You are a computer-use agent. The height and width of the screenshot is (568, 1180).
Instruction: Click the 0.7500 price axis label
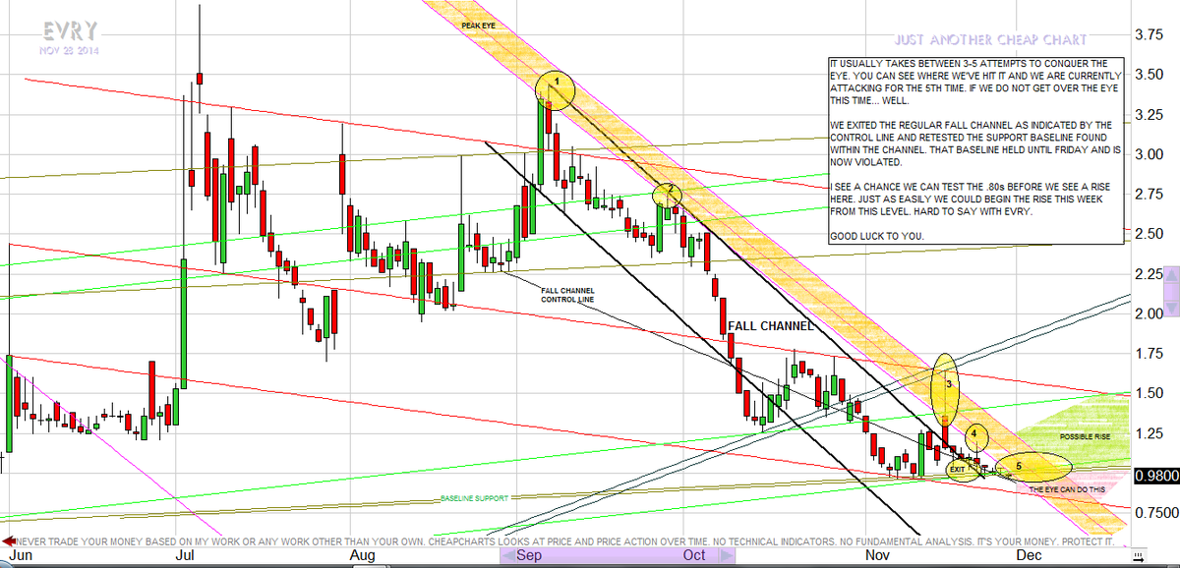[1155, 512]
